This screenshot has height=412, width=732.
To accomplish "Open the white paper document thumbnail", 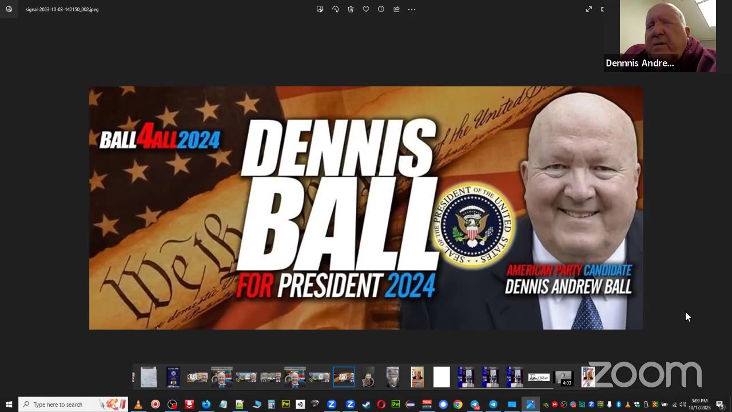I will 149,377.
